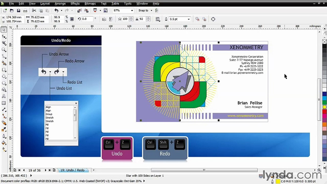Open the Arrange menu

pyautogui.click(x=60, y=4)
